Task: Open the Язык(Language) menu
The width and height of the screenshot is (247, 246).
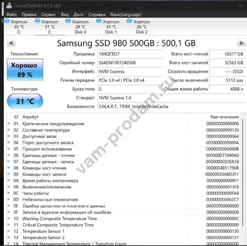Action: 126,14
